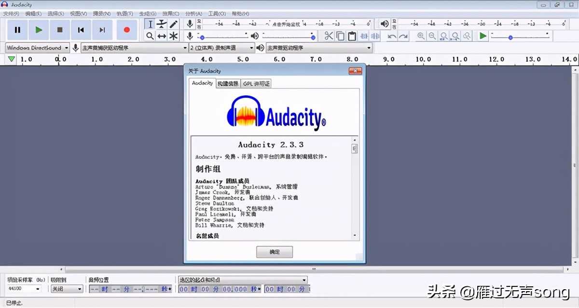Paste with the clipboard icon
The width and height of the screenshot is (579, 308).
click(x=352, y=36)
